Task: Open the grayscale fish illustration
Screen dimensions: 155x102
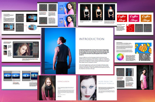Action: tap(145, 57)
